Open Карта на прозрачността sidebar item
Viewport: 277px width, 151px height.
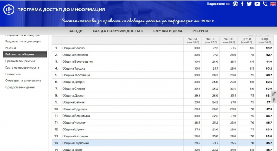22,67
